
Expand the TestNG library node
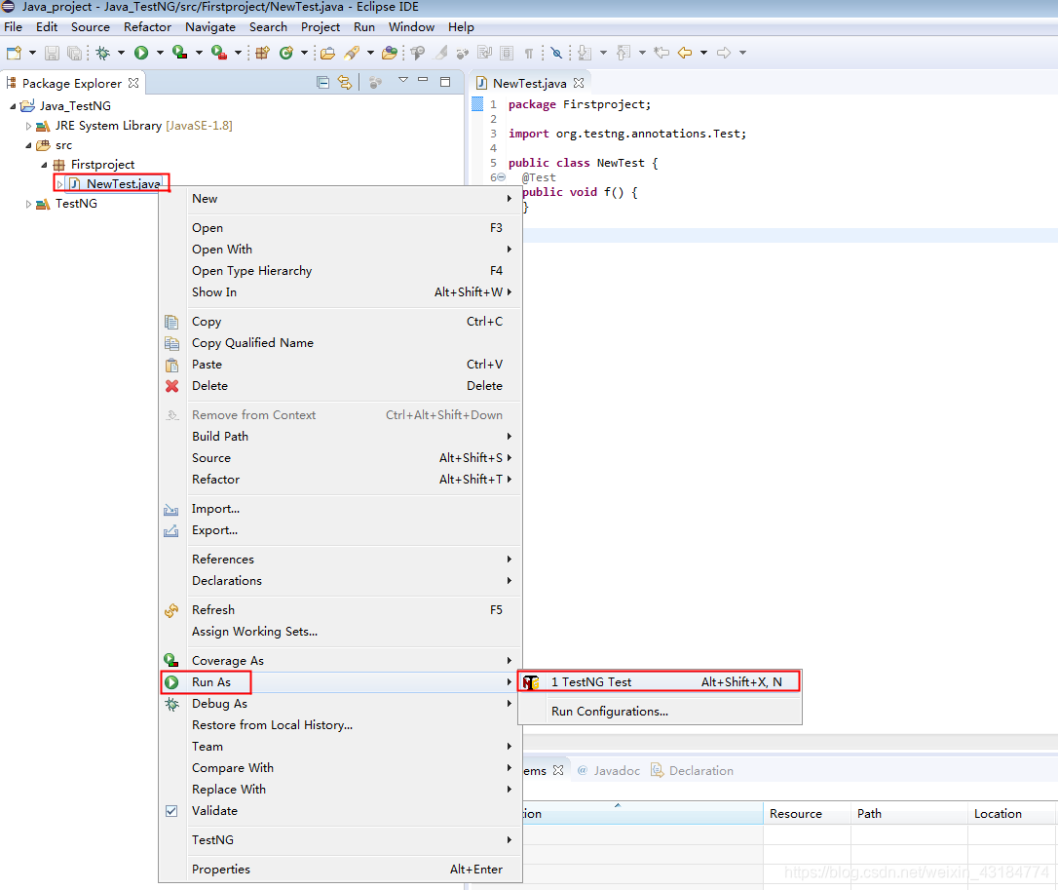click(x=28, y=204)
